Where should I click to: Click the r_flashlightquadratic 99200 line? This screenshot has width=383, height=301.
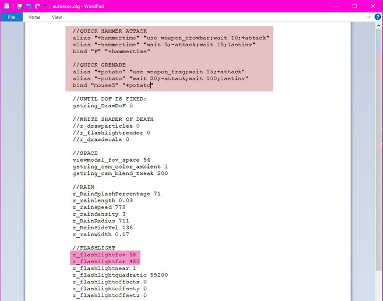pyautogui.click(x=120, y=275)
